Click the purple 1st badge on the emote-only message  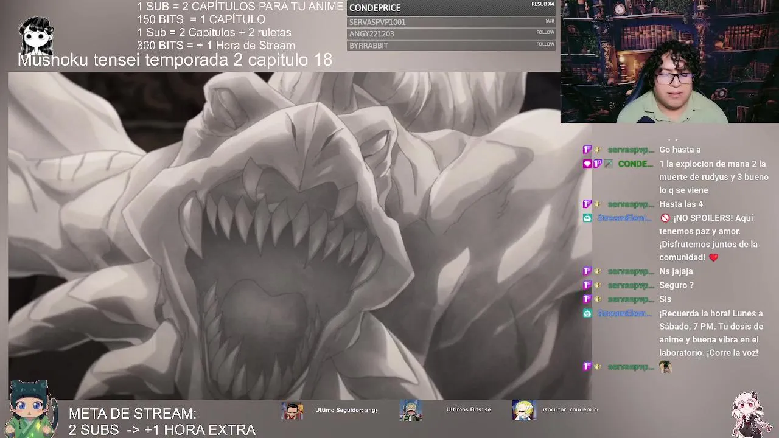point(587,367)
